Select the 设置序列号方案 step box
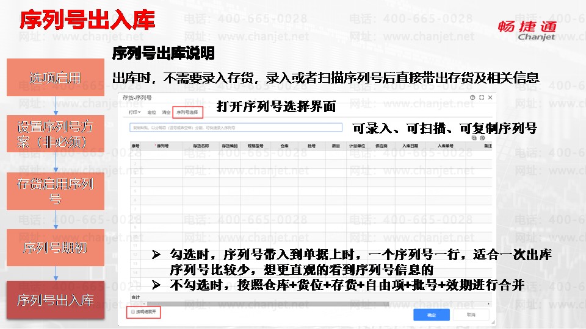 (x=56, y=134)
